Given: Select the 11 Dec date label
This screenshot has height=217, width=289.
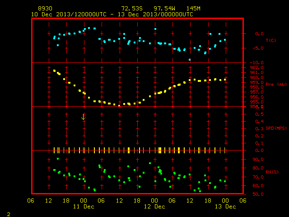Looking at the screenshot, I should tap(84, 207).
